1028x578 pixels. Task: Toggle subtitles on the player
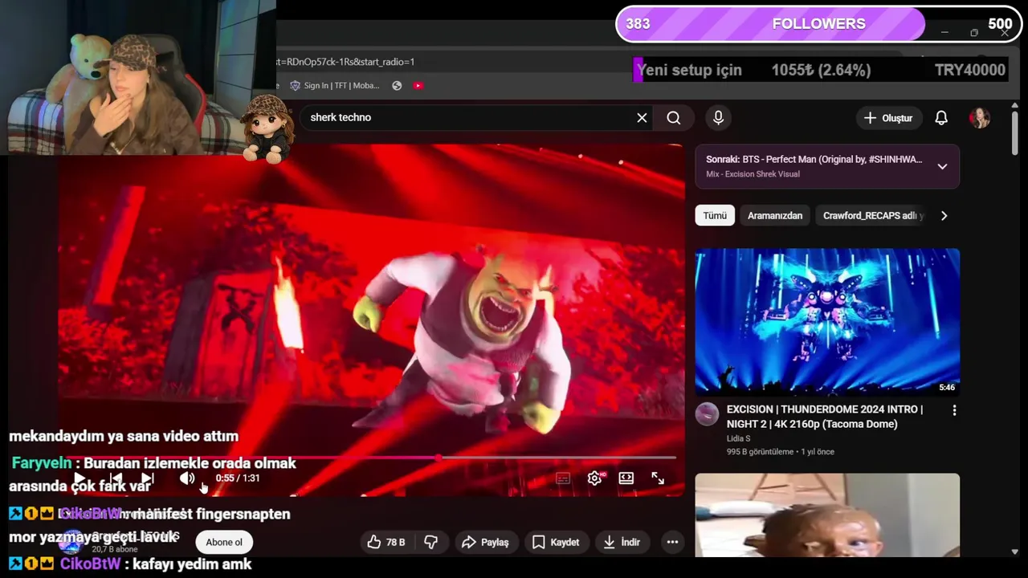click(563, 478)
